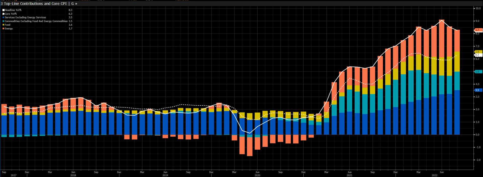Viewport: 483px width, 177px height.
Task: Click the teal Commodities legend square
Action: (4, 21)
